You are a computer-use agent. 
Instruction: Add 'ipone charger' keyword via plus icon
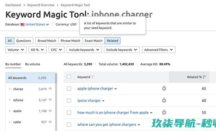164,101
